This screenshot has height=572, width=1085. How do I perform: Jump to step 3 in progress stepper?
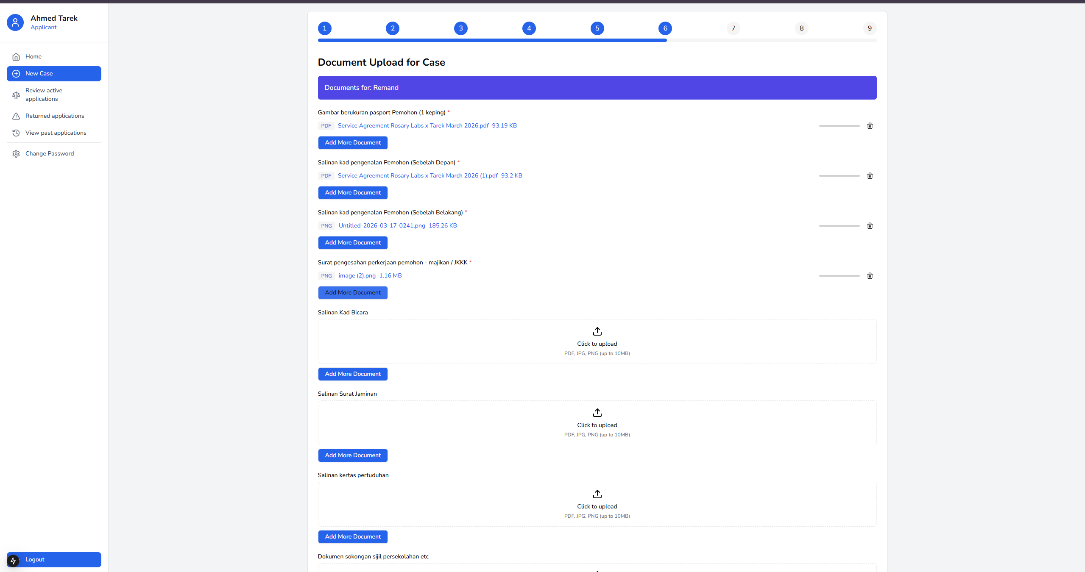point(460,28)
